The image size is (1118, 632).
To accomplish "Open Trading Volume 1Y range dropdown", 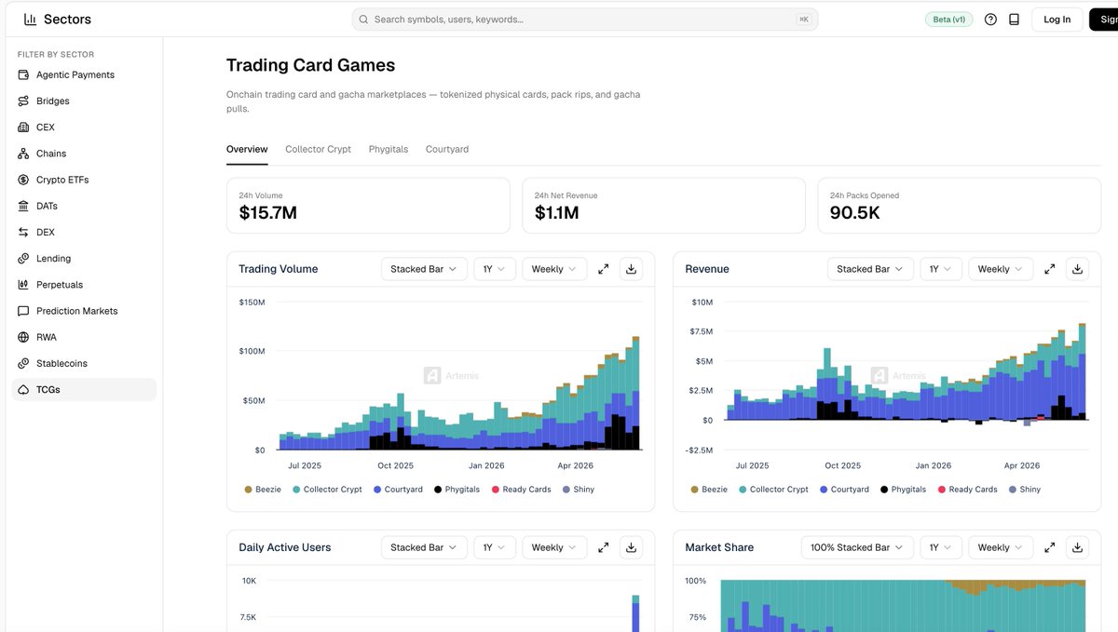I will (495, 269).
